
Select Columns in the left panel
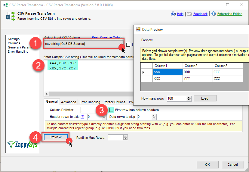pos(14,43)
